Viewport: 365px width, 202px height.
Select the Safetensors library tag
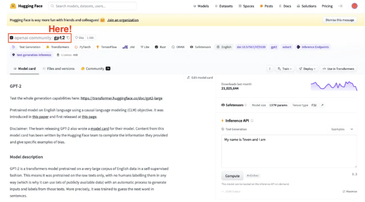click(200, 47)
